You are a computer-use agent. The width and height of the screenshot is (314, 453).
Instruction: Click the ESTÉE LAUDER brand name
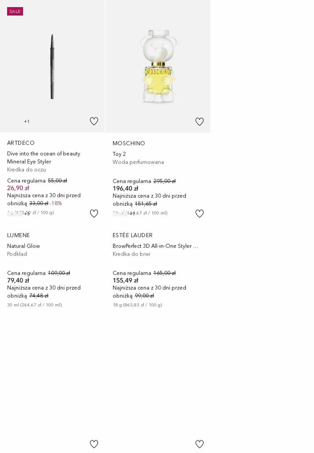132,235
